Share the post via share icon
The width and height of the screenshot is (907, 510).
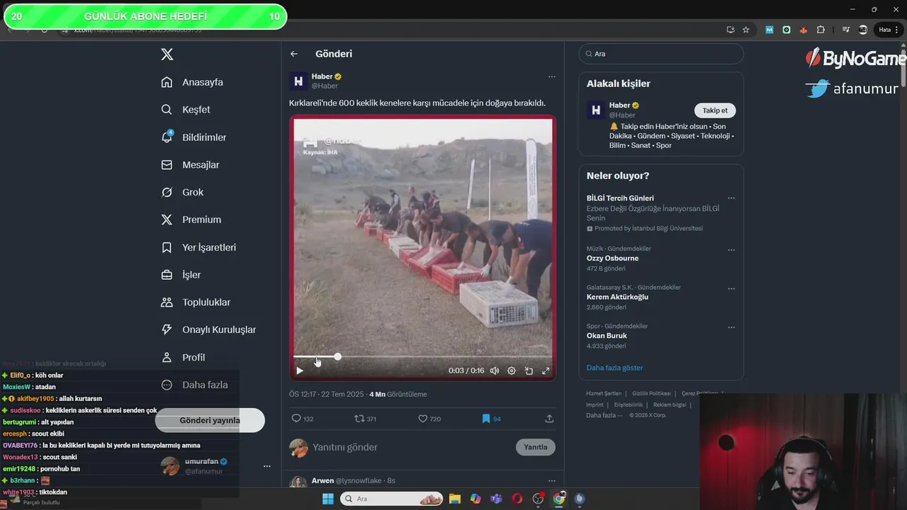pos(549,419)
